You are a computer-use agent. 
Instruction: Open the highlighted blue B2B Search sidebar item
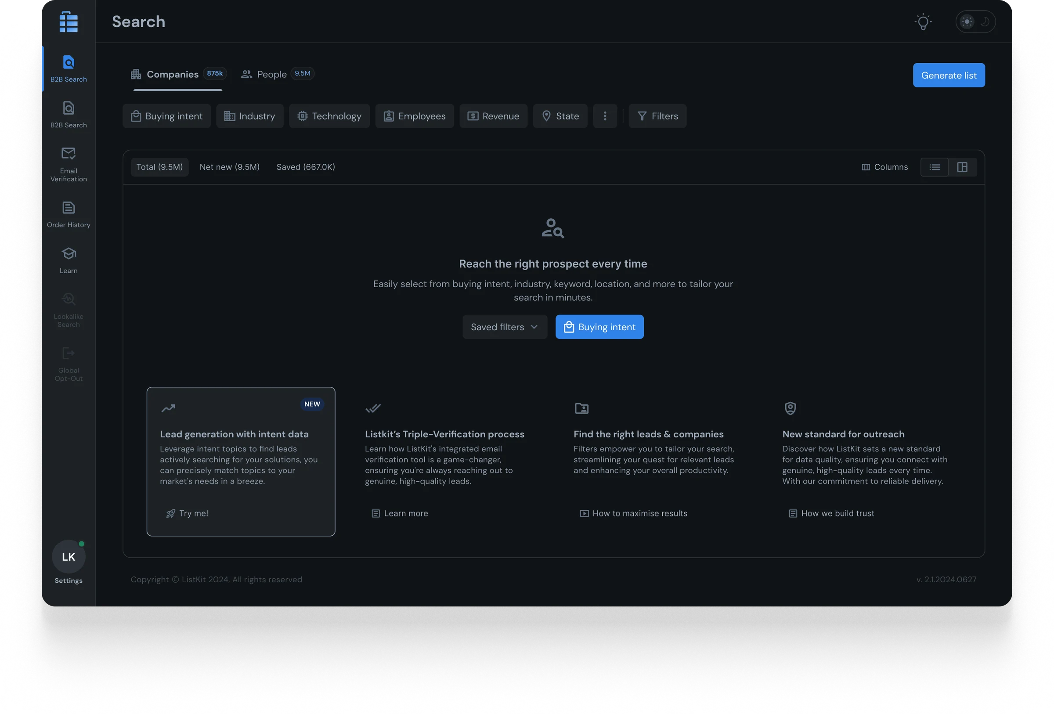coord(69,69)
